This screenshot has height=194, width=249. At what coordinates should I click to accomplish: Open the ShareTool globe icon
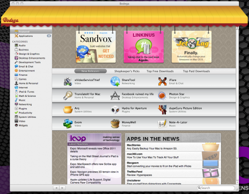(115, 81)
